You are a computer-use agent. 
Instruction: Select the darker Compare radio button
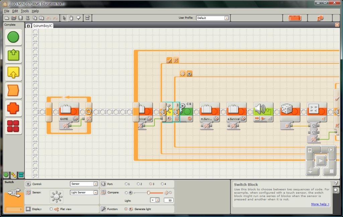pyautogui.click(x=126, y=193)
